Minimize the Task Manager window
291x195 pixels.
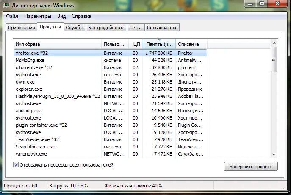tap(250, 4)
